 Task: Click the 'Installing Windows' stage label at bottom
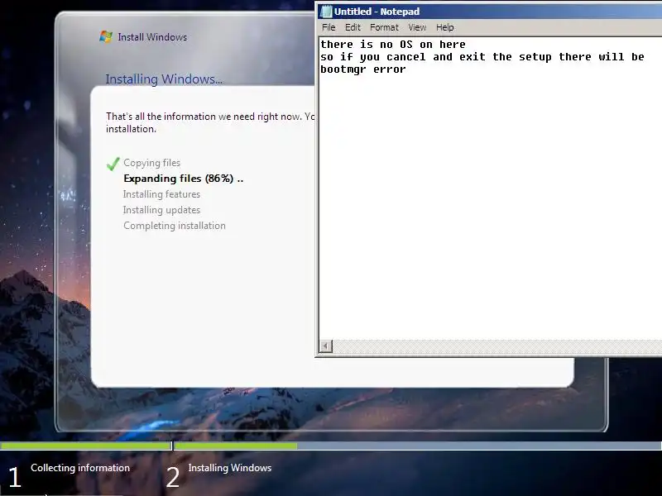coord(230,468)
